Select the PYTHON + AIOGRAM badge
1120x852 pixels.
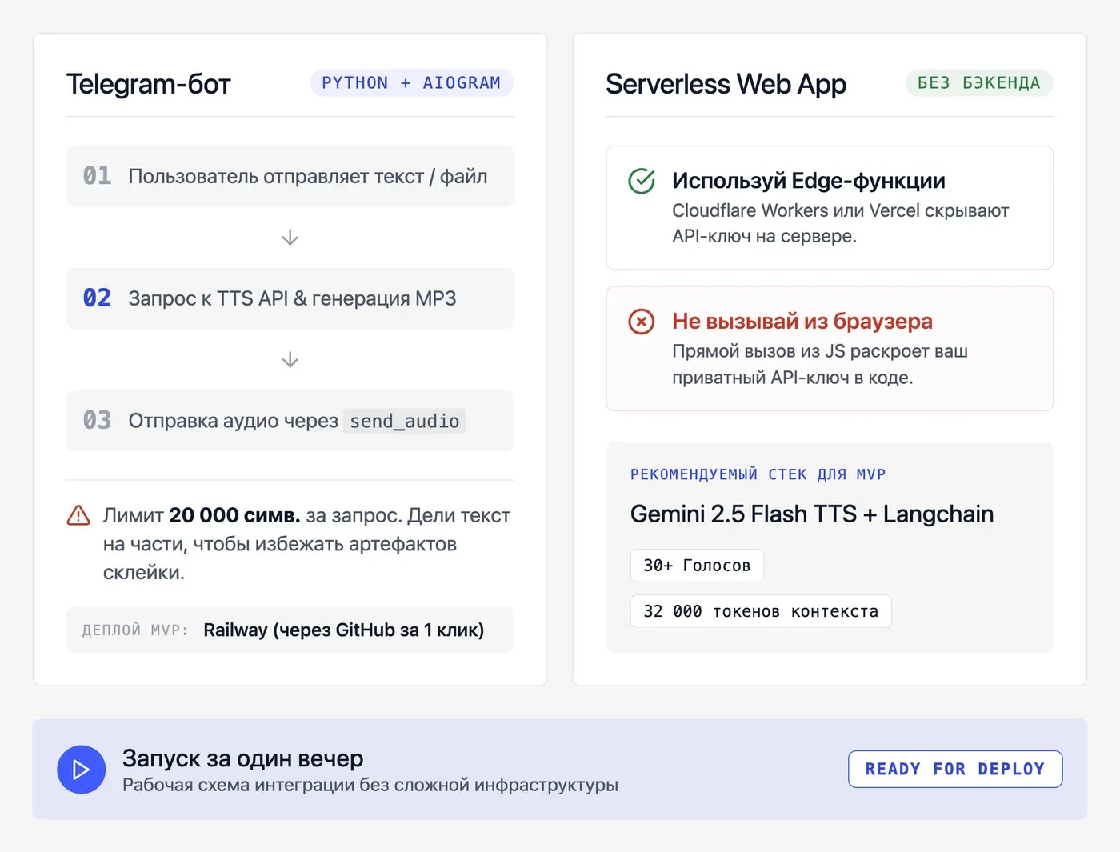[x=411, y=83]
